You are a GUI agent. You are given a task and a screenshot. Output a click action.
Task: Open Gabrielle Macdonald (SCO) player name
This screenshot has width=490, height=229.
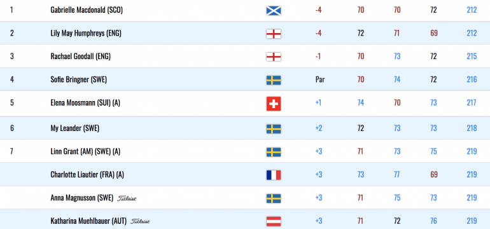pos(87,10)
